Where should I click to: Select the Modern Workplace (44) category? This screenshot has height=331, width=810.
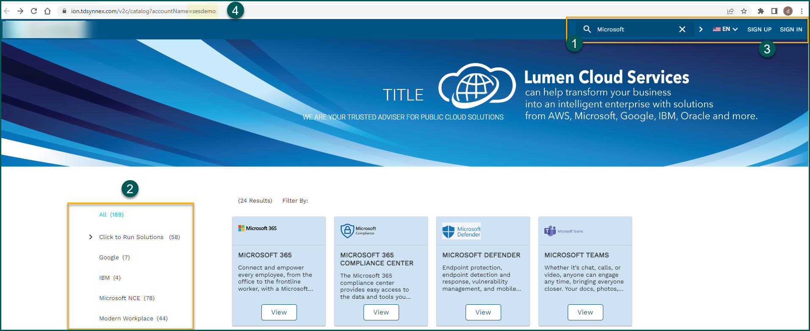[x=133, y=318]
